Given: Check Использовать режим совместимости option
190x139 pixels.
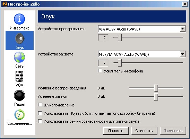Looking at the screenshot, I should [x=40, y=121].
